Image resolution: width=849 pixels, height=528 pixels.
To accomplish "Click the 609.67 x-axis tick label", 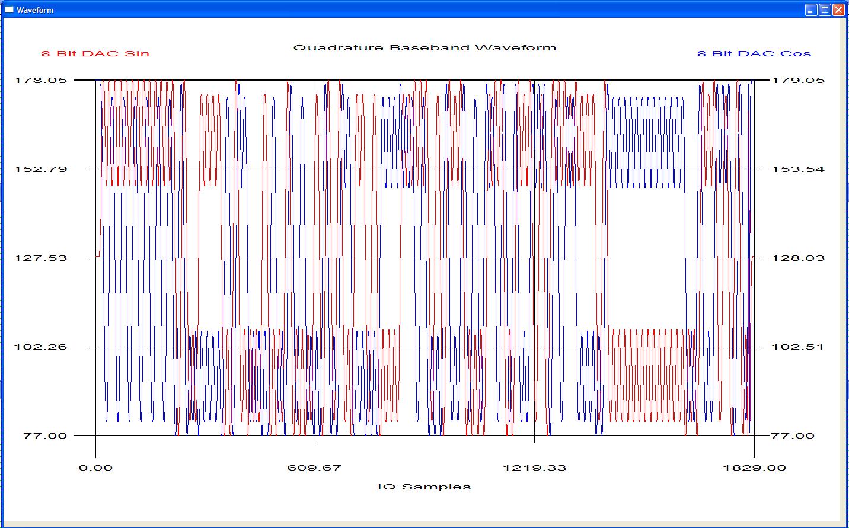I will pos(314,468).
